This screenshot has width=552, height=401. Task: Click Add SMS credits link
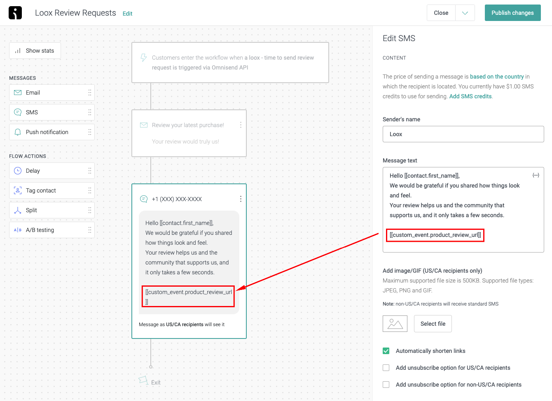point(470,96)
